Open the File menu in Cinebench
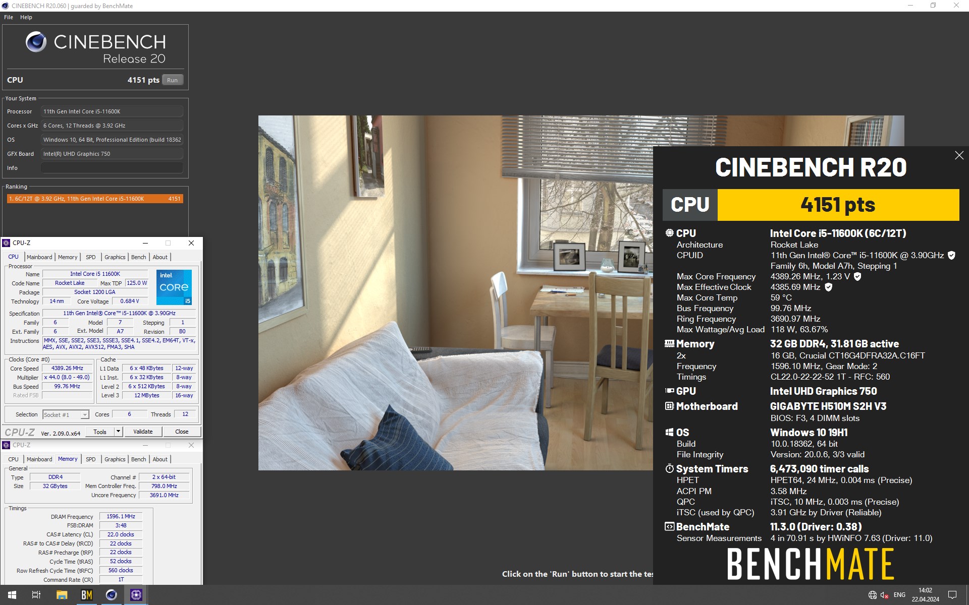The height and width of the screenshot is (605, 969). click(x=9, y=17)
